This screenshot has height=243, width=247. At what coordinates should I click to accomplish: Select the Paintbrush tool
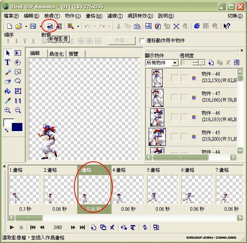8,72
